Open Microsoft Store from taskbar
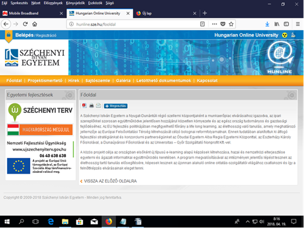This screenshot has width=304, height=228. pyautogui.click(x=79, y=222)
